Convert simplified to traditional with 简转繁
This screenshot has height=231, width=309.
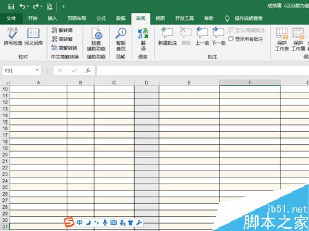coord(62,39)
